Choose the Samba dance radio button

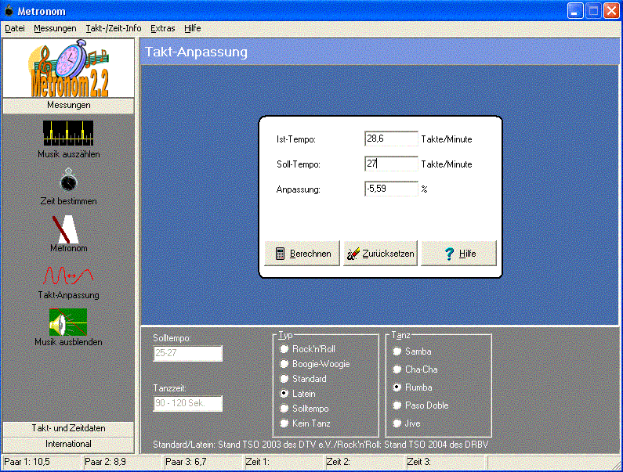pos(397,351)
